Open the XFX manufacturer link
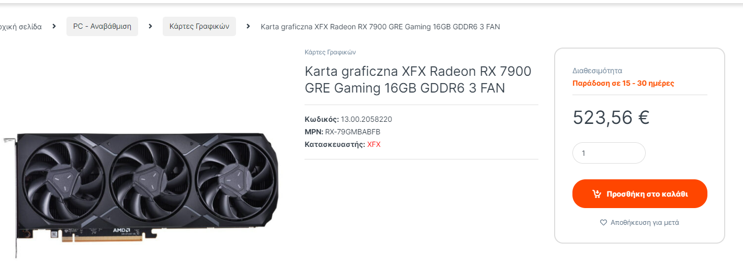 (374, 144)
